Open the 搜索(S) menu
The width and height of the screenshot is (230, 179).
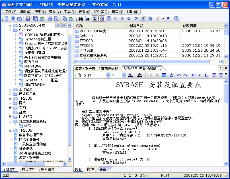40,12
